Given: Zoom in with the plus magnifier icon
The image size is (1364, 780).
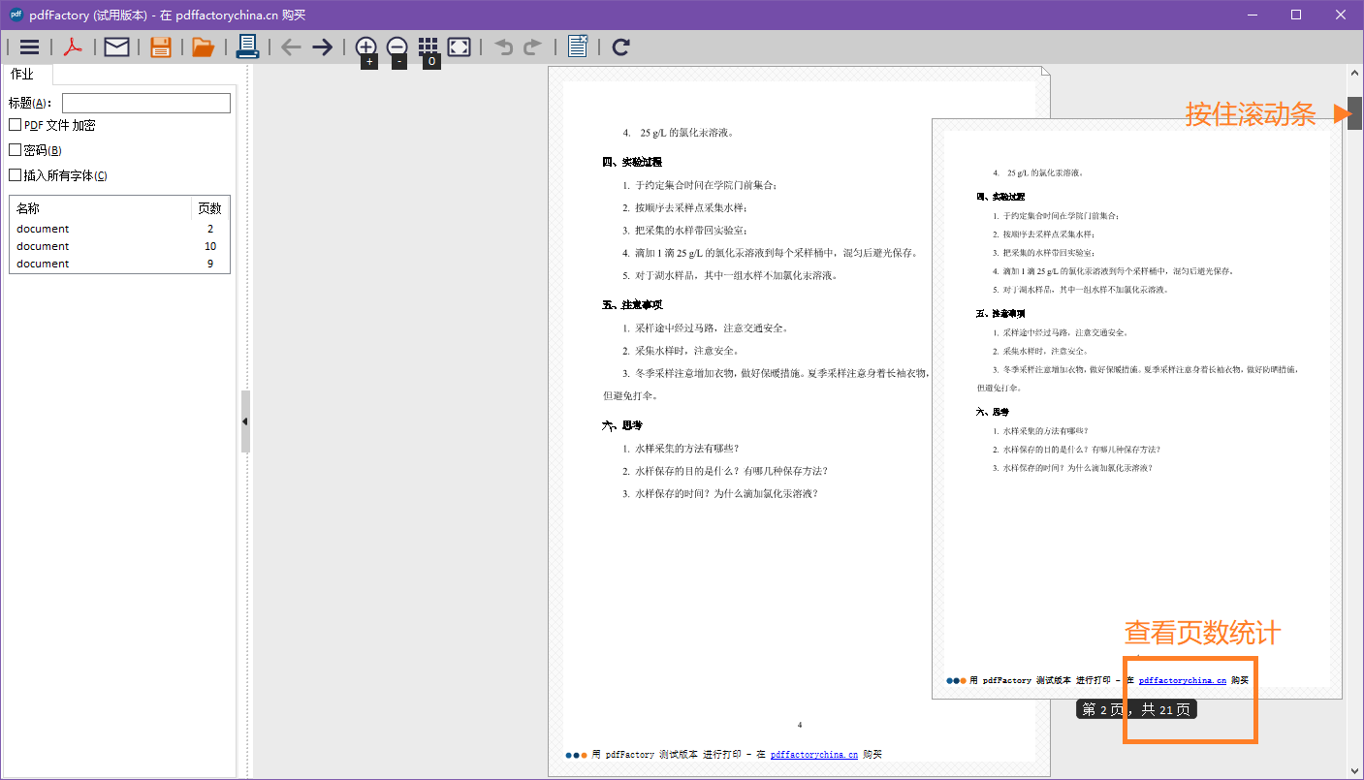Looking at the screenshot, I should [365, 47].
